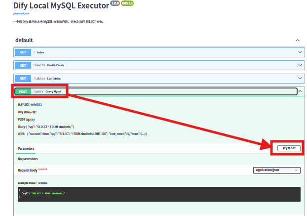
Task: Select the Parameters tab
Action: [26, 149]
